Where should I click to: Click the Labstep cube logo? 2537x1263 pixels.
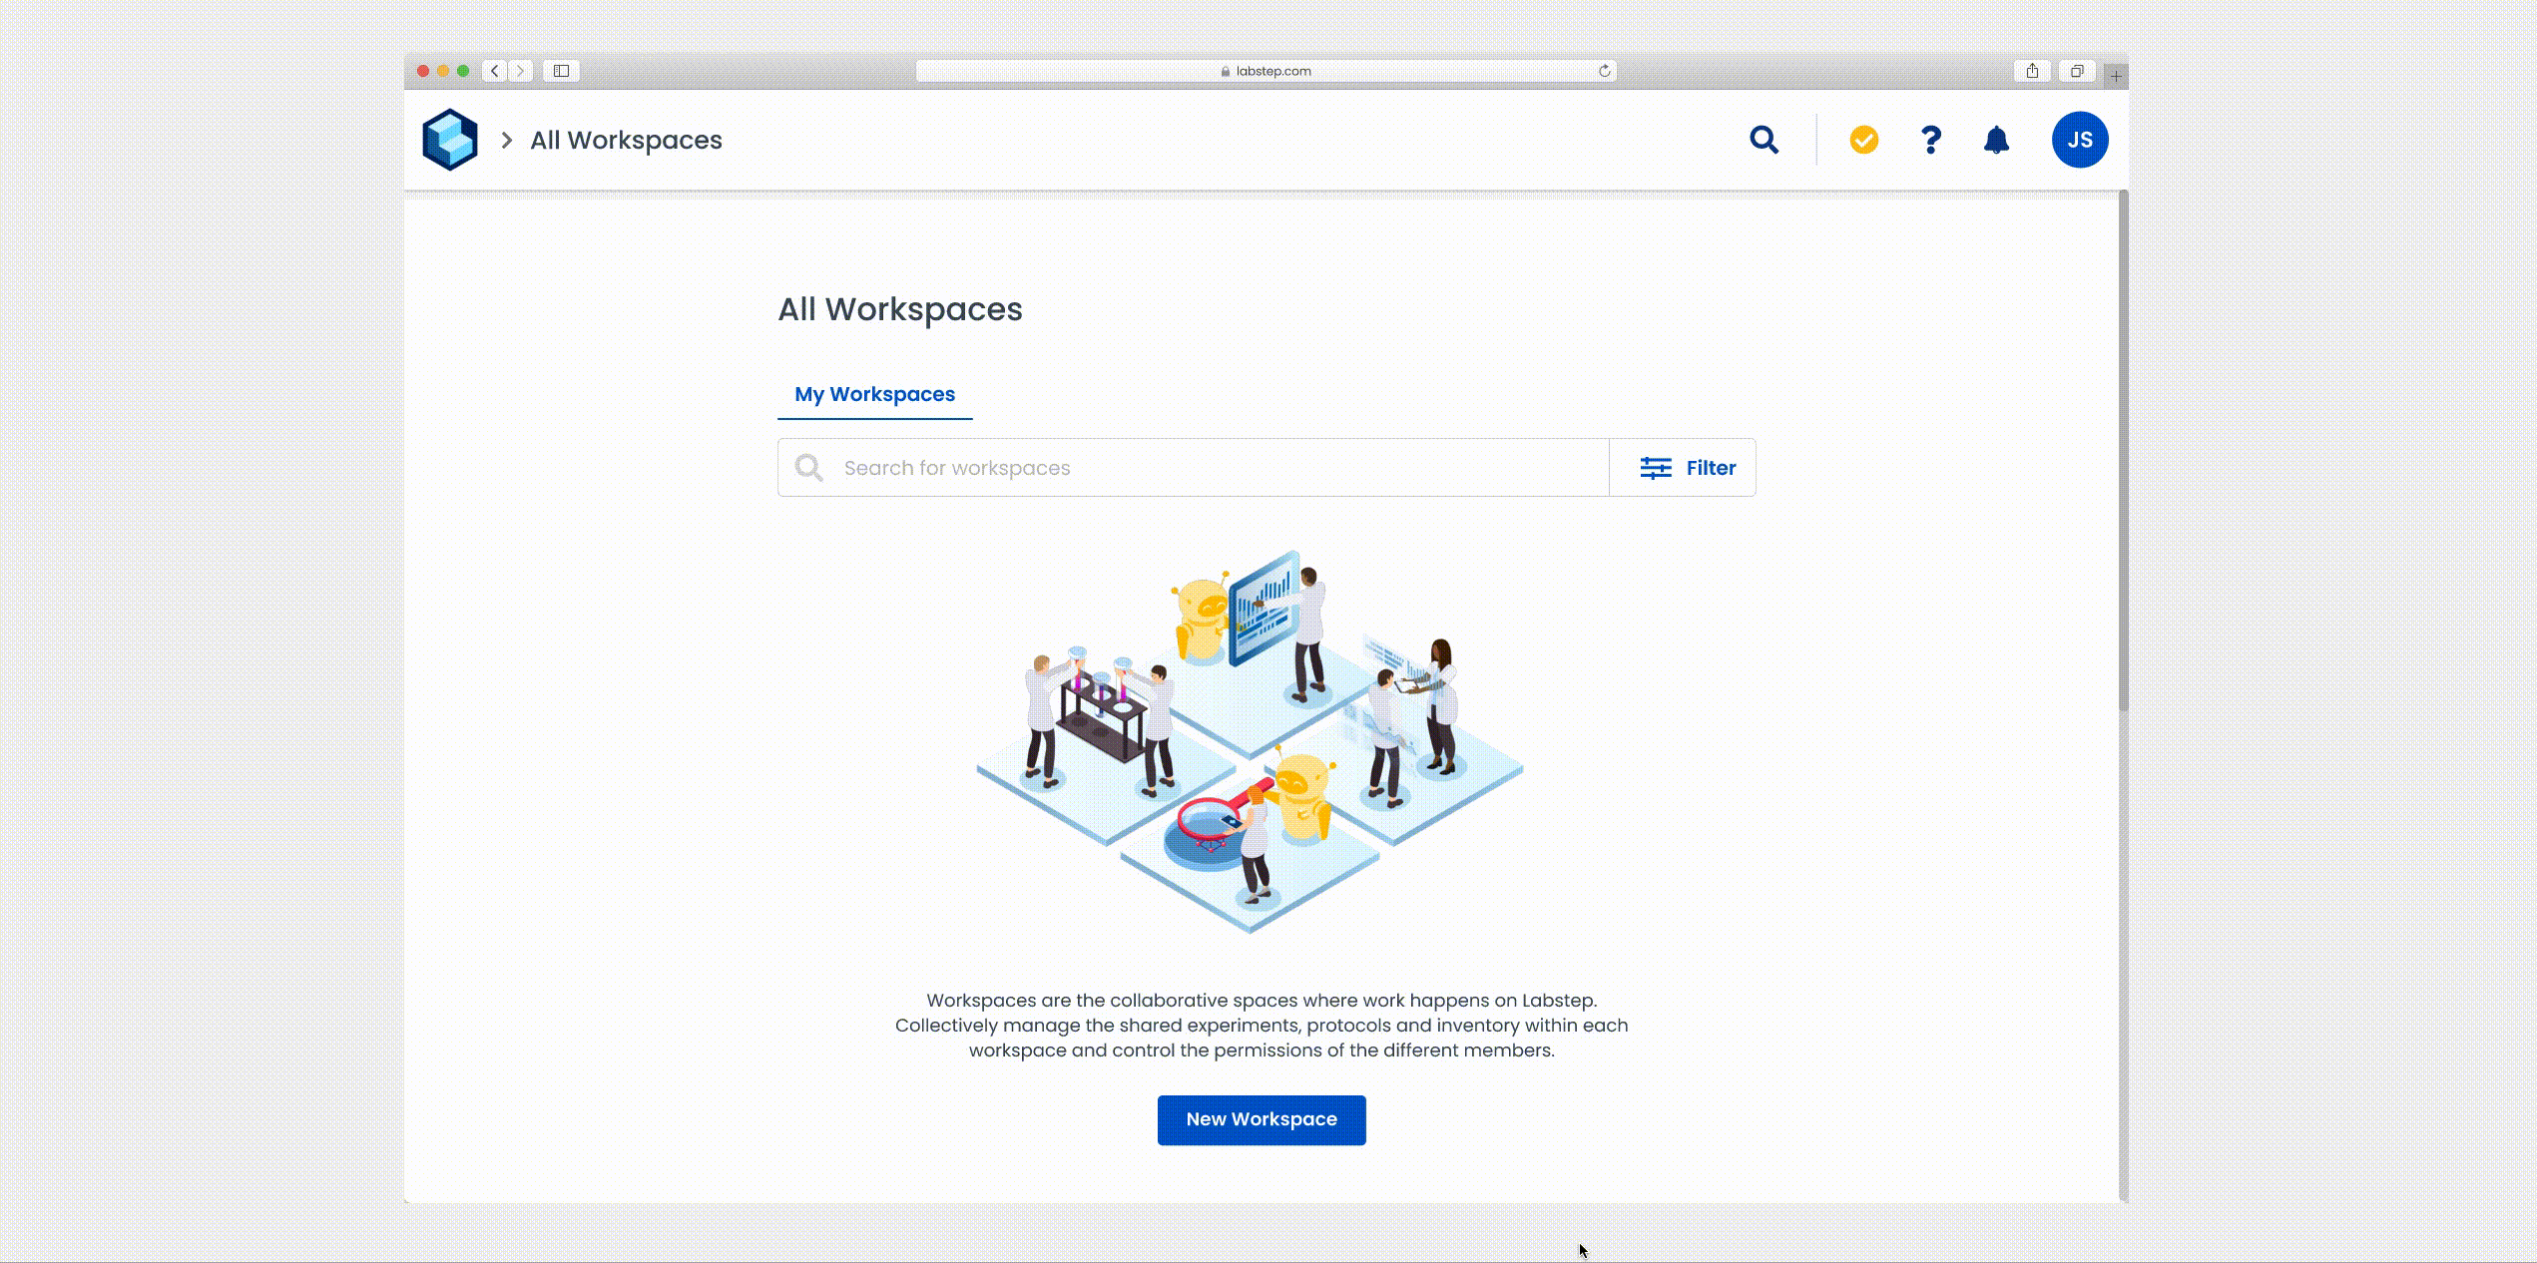[449, 140]
